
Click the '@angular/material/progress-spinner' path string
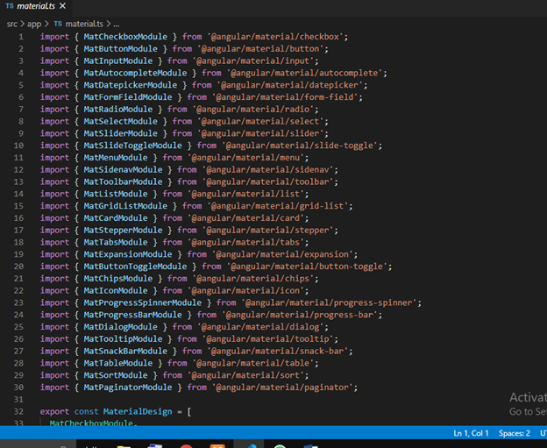pos(330,302)
